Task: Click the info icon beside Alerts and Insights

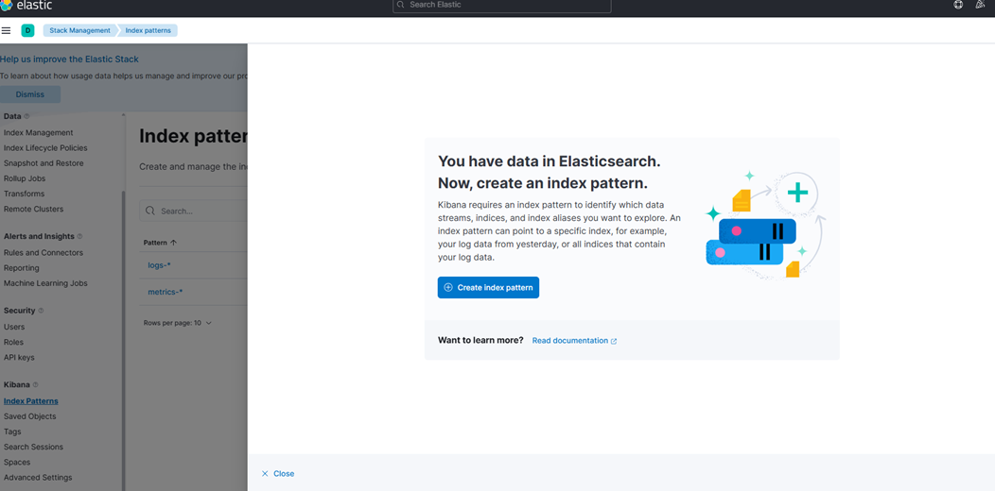Action: 79,237
